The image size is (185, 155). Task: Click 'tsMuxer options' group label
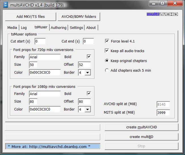(24, 34)
